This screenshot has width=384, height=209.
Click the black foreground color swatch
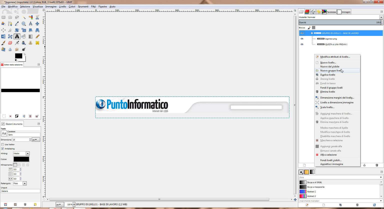pos(18,56)
